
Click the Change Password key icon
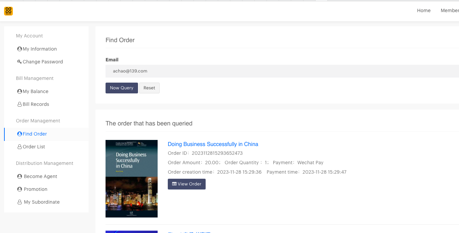[20, 62]
